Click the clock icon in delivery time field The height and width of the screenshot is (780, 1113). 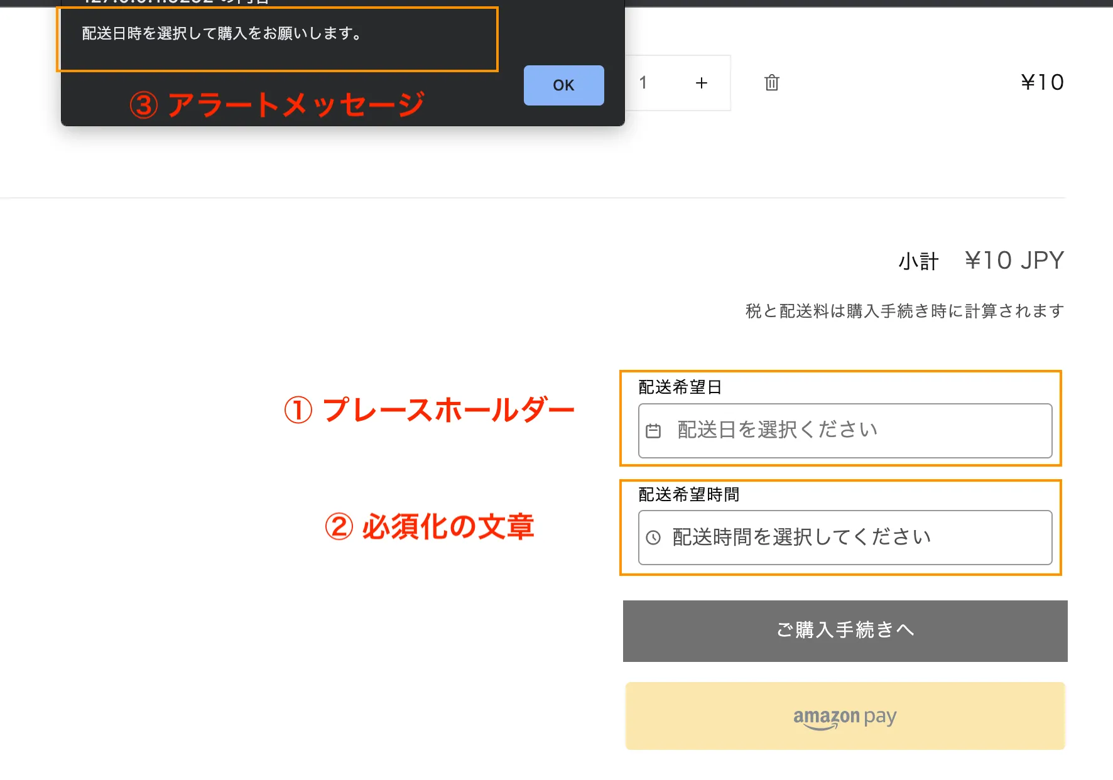(653, 538)
